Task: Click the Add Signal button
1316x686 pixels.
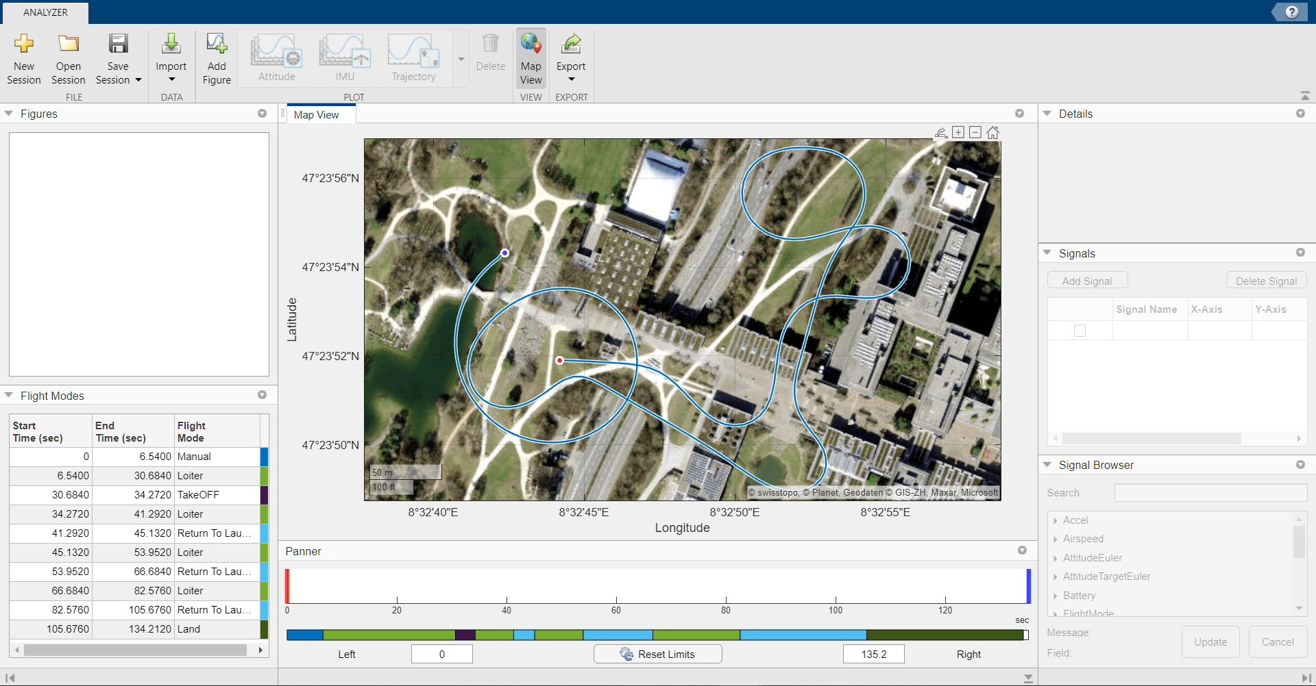Action: pyautogui.click(x=1087, y=281)
